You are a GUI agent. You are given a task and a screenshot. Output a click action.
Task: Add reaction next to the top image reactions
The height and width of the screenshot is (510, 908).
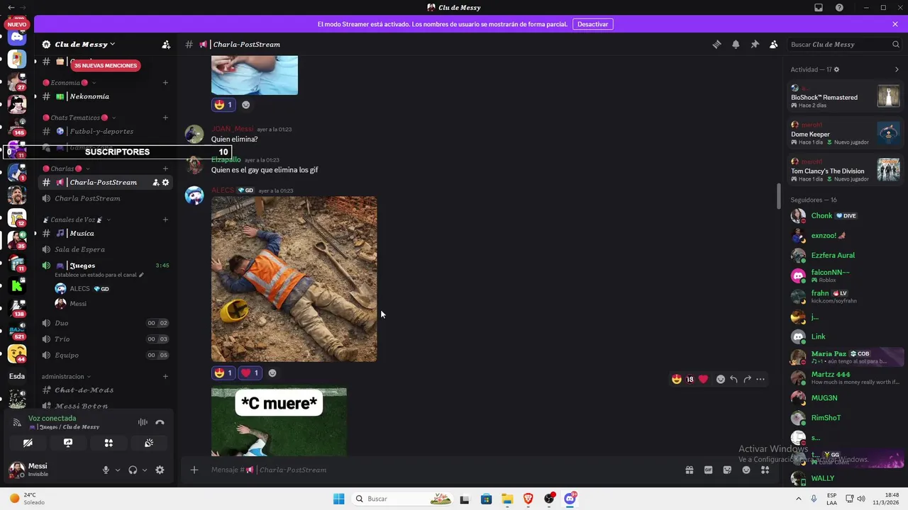pos(245,105)
